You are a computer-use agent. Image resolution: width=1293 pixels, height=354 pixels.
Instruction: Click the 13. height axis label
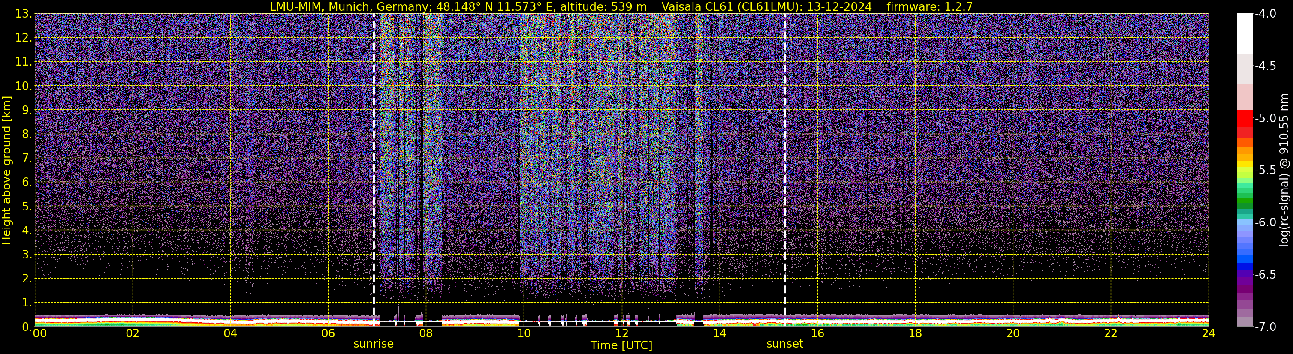(24, 14)
